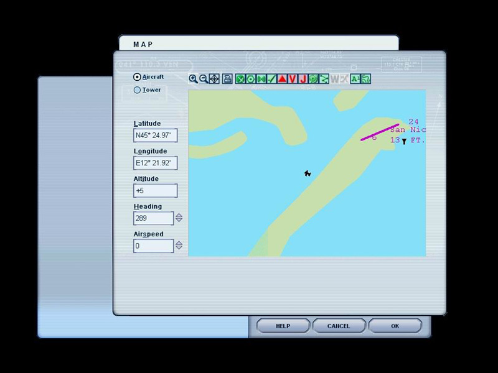Click the Altitude field showing +5
The width and height of the screenshot is (498, 373).
pos(155,191)
